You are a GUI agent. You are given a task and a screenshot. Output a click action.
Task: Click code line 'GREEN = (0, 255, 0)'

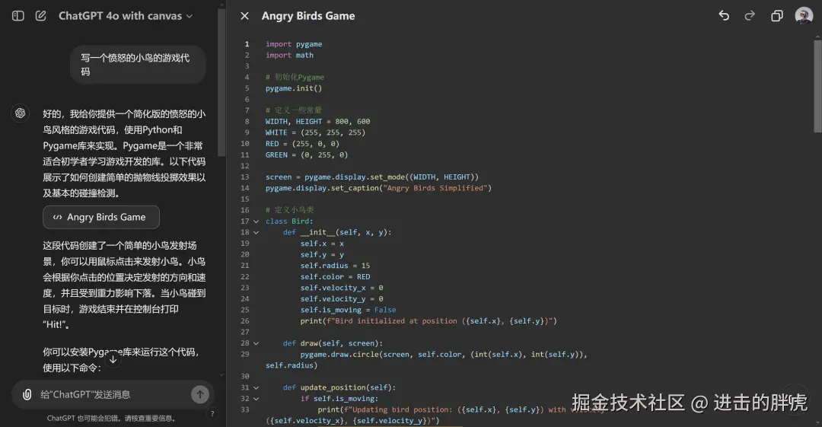pos(307,155)
